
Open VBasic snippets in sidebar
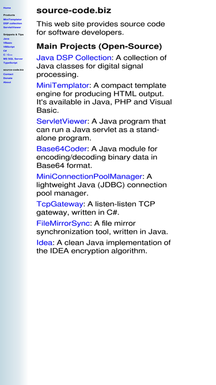(7, 43)
